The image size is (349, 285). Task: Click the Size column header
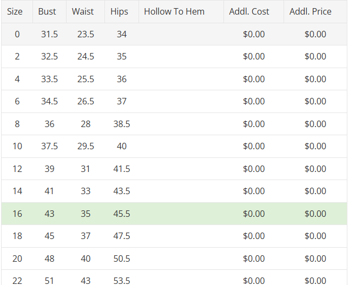(15, 11)
